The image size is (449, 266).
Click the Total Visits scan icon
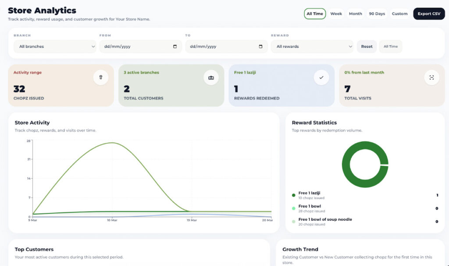(x=431, y=78)
